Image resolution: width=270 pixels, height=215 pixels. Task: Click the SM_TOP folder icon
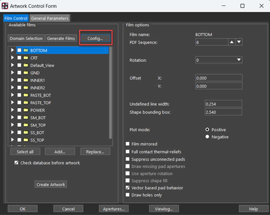tap(26, 125)
